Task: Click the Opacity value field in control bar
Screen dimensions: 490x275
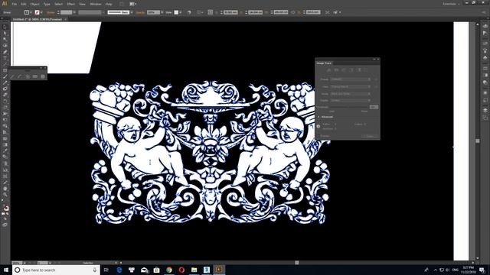Action: (153, 12)
